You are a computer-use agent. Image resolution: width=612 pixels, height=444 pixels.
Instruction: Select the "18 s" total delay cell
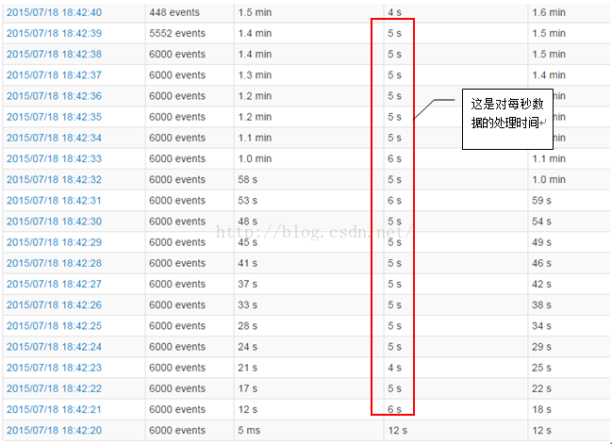point(541,410)
